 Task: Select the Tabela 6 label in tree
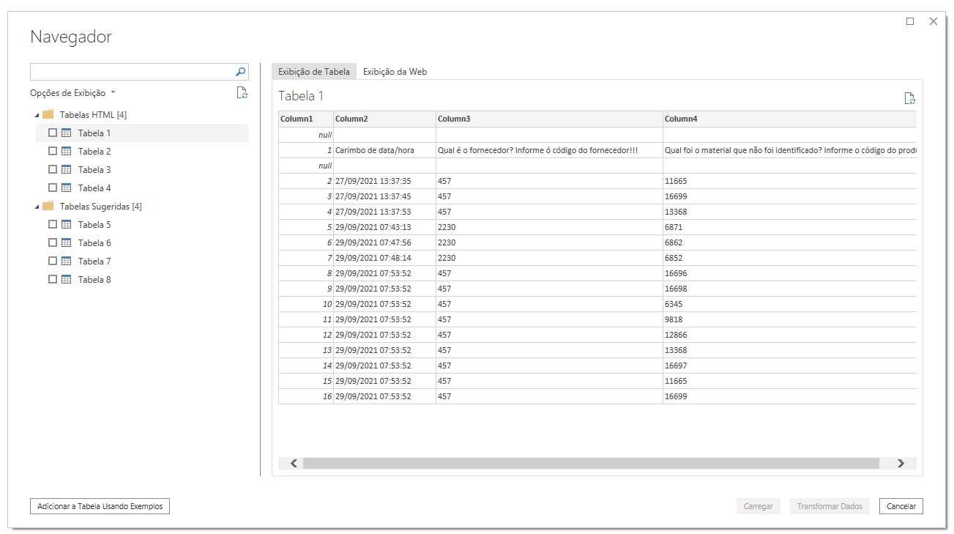[94, 243]
